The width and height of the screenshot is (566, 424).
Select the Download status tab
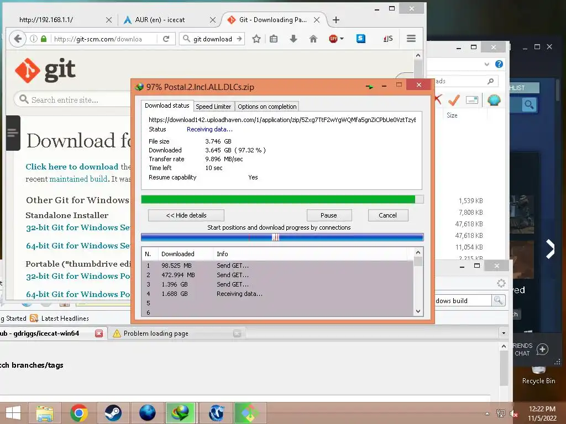coord(167,105)
